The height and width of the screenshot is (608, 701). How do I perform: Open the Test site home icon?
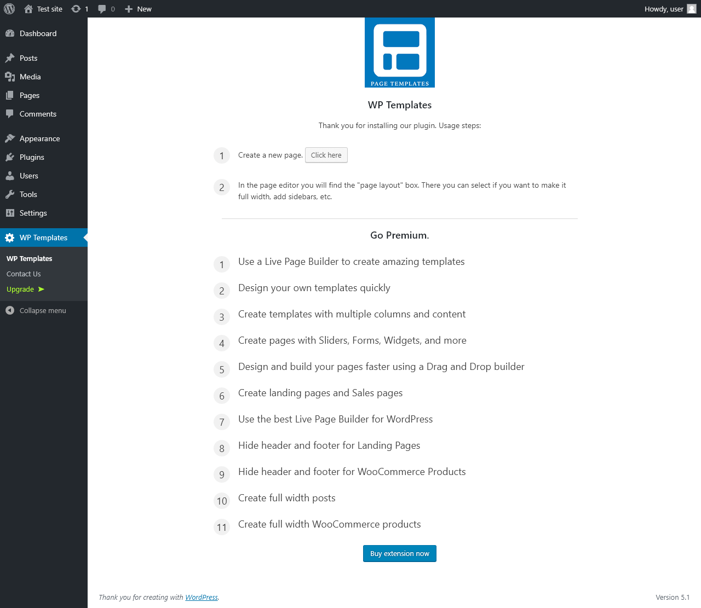coord(28,9)
